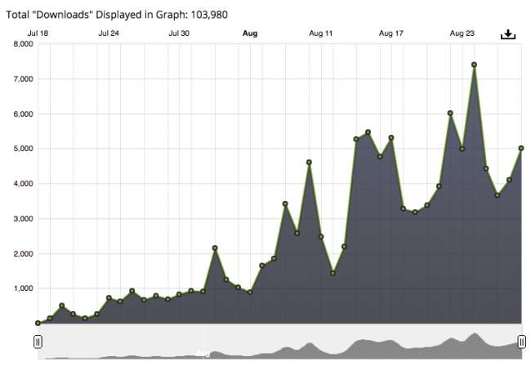Click the 5,500 data point on Aug 15
The width and height of the screenshot is (531, 366).
[368, 132]
